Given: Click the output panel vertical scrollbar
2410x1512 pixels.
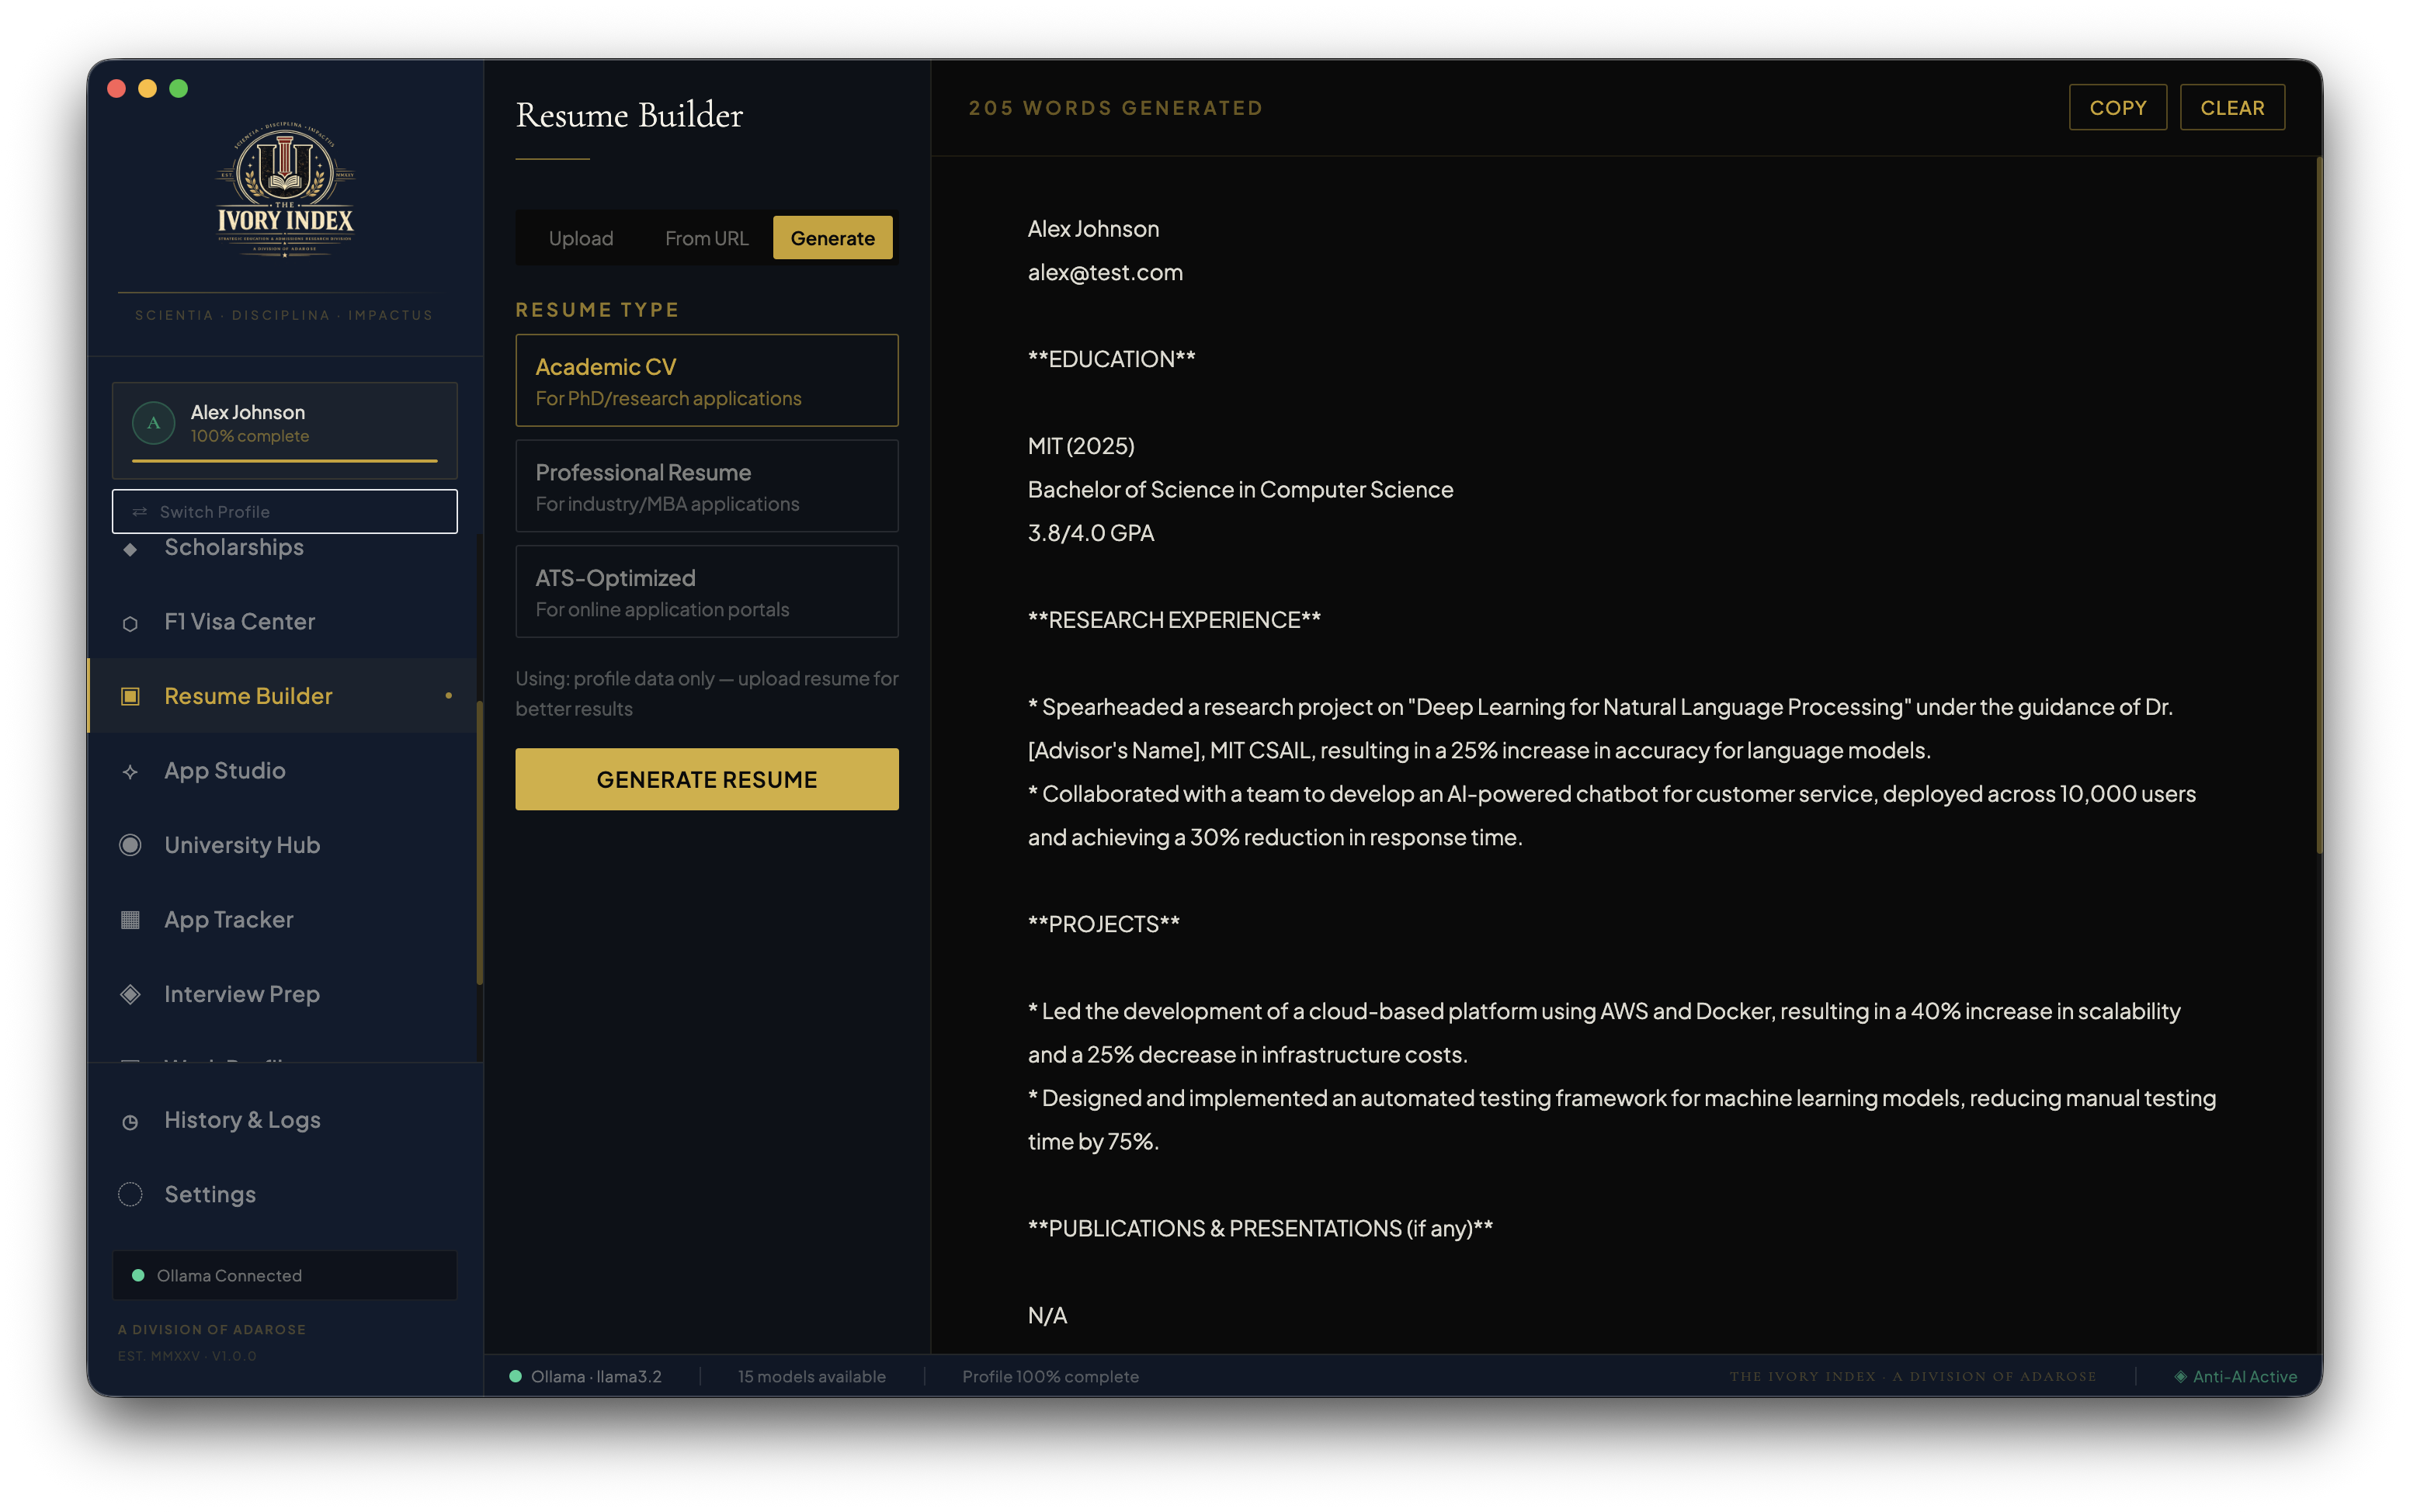Looking at the screenshot, I should 2319,505.
